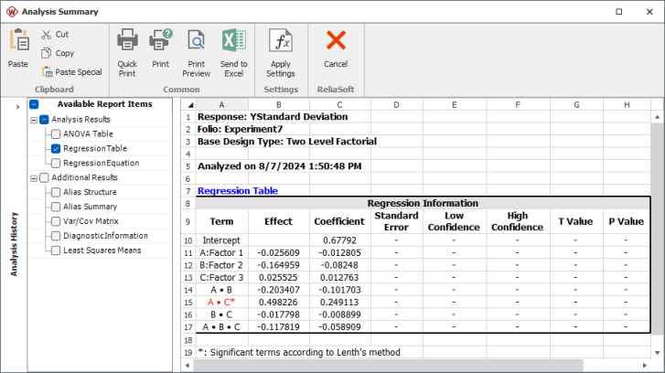Screen dimensions: 665x373
Task: Check the Alias Structure checkbox
Action: tap(56, 192)
